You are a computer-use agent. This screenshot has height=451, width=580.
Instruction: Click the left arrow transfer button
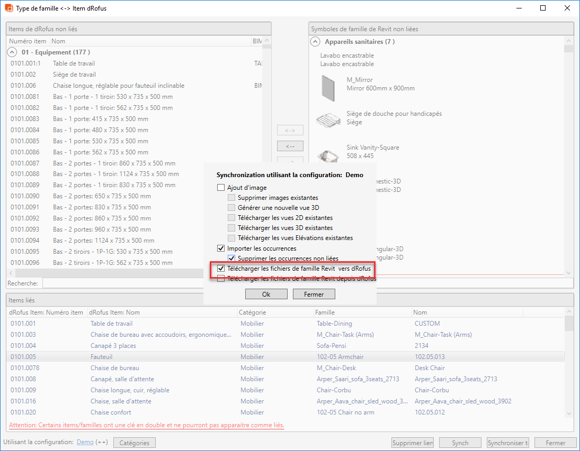point(290,146)
